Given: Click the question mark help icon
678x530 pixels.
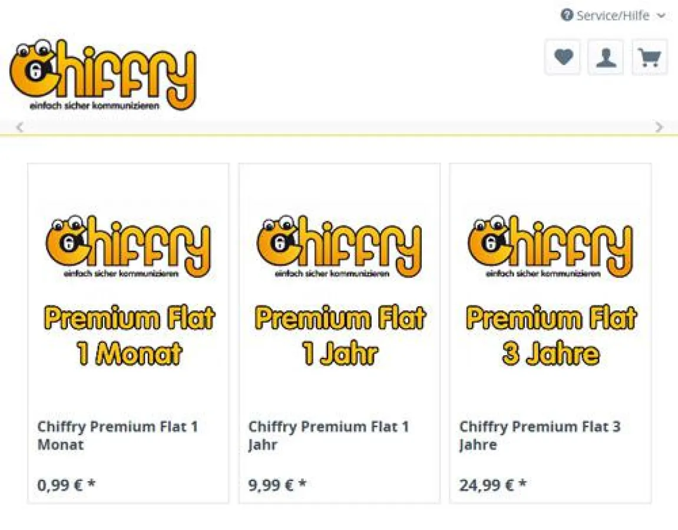Looking at the screenshot, I should coord(567,16).
